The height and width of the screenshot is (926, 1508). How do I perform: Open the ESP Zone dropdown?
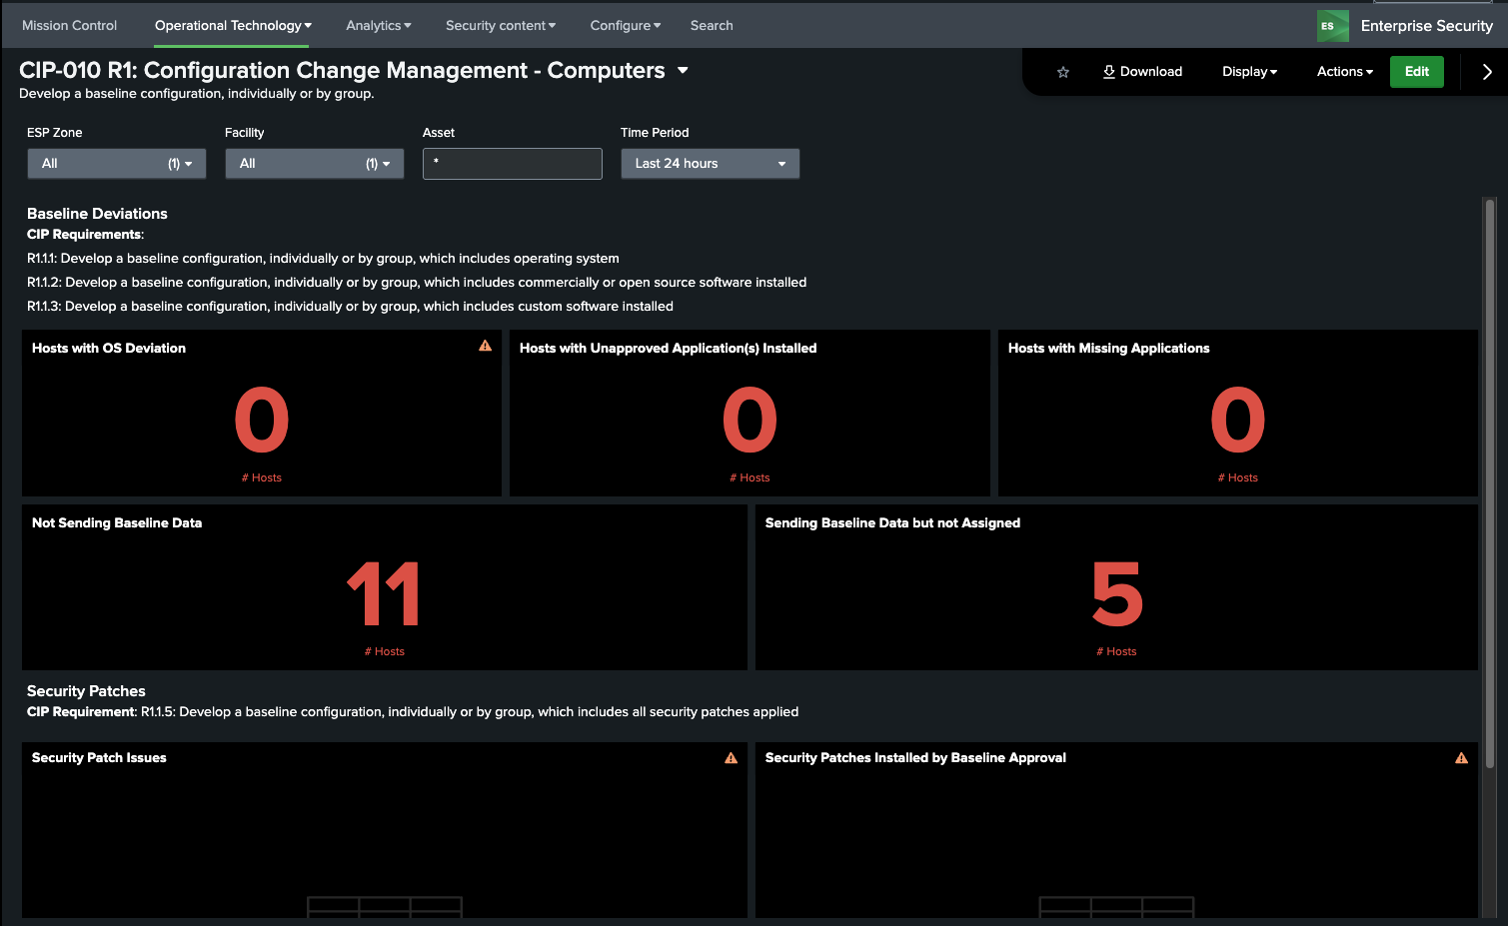click(x=116, y=164)
